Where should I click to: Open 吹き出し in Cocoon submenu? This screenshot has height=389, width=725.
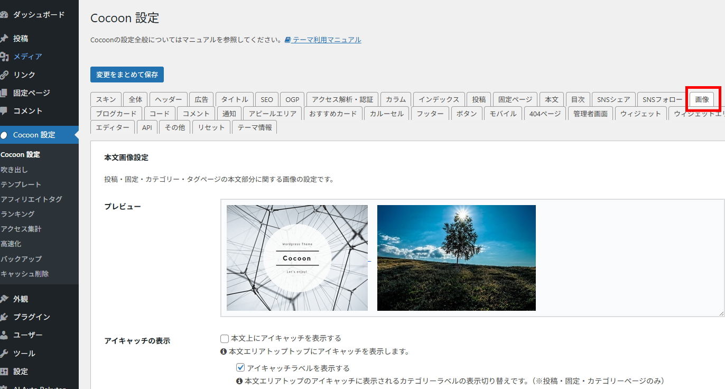(x=14, y=170)
